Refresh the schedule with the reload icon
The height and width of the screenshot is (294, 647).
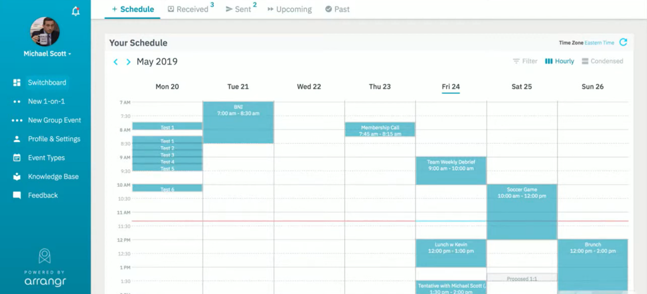623,42
